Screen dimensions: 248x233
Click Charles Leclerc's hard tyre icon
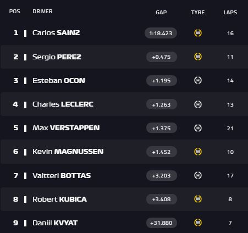tap(198, 104)
